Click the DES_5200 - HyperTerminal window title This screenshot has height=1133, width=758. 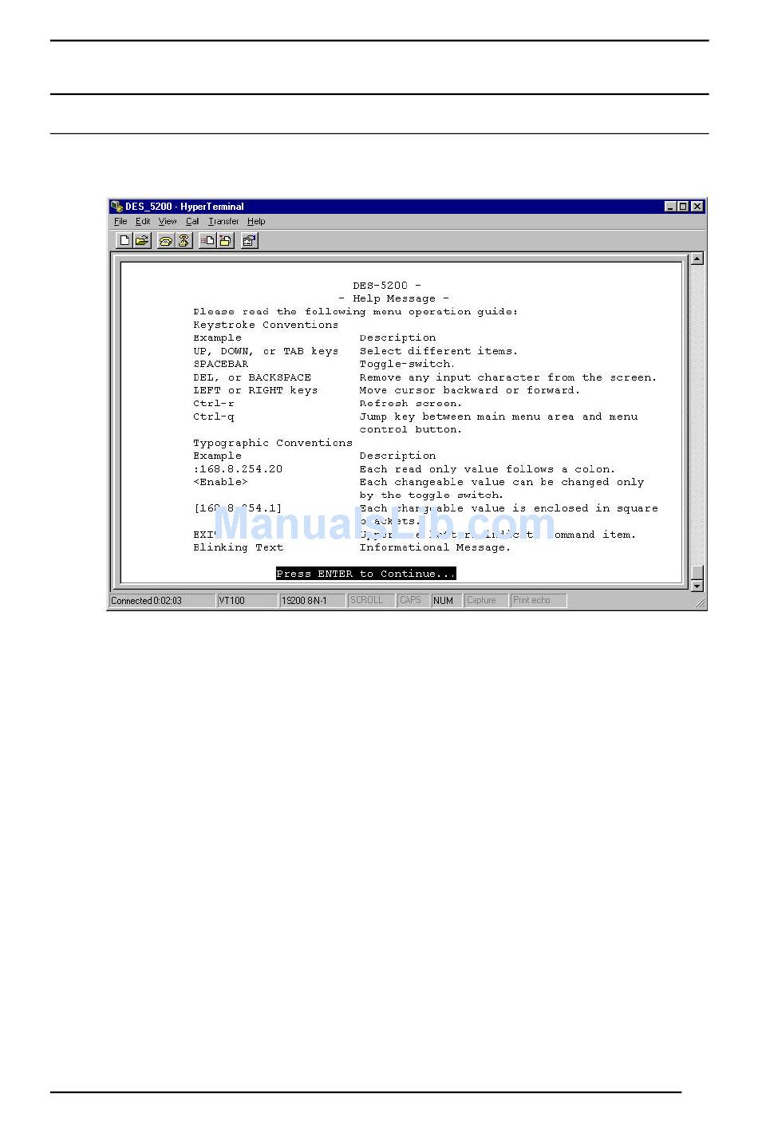coord(184,206)
